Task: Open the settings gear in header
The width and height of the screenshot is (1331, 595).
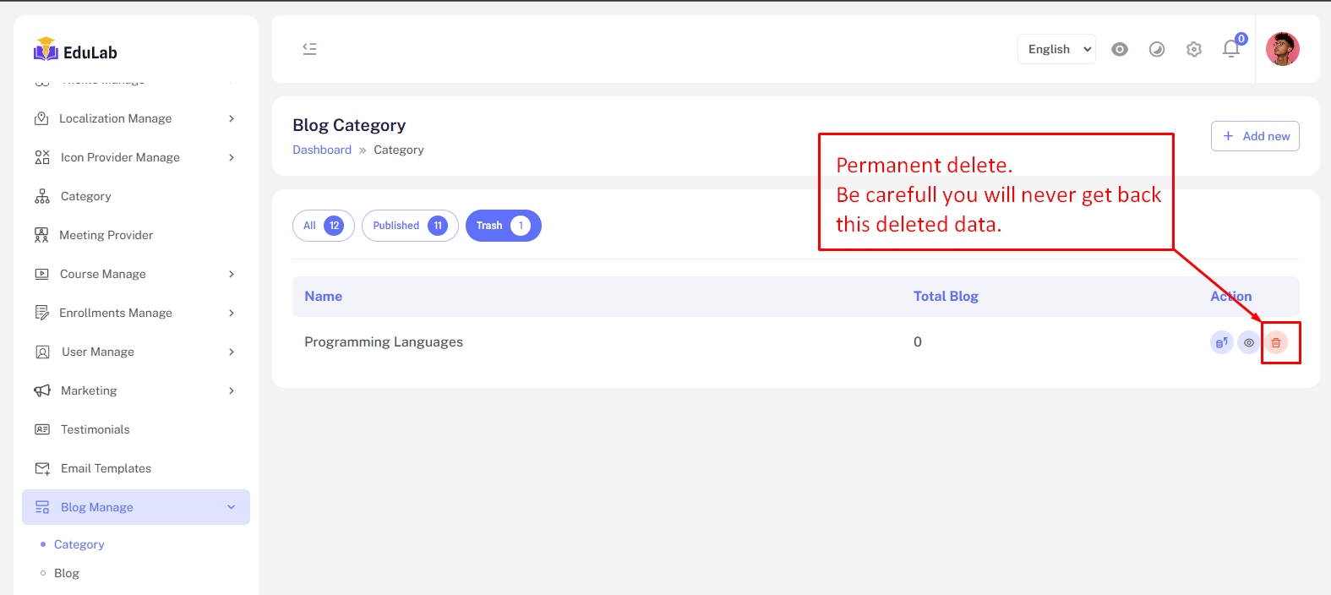Action: coord(1194,49)
